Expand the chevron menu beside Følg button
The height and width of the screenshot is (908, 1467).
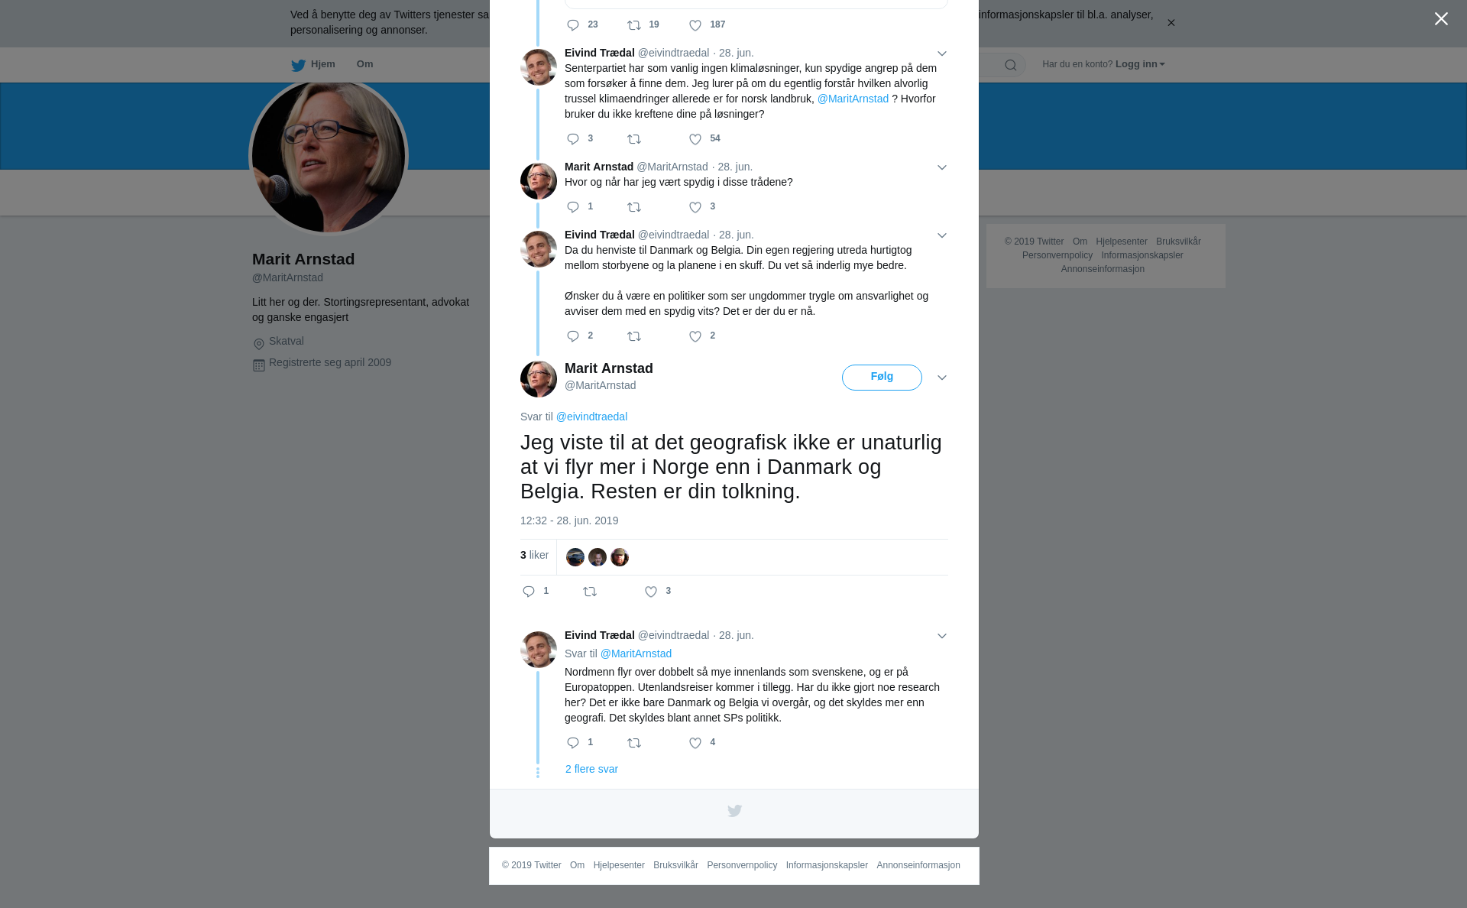942,378
